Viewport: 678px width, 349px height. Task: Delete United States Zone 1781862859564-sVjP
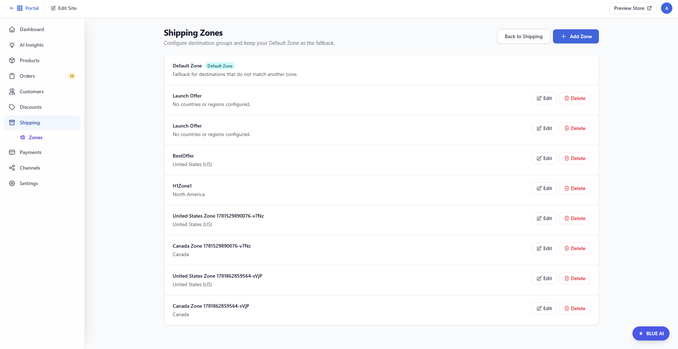coord(575,278)
